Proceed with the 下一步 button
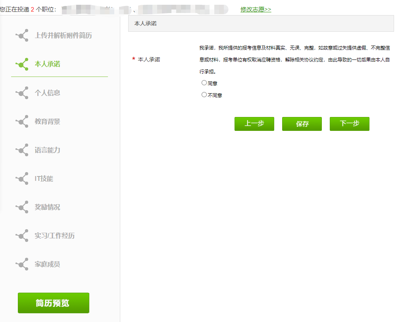Screen dimensions: 402x322 [x=349, y=124]
